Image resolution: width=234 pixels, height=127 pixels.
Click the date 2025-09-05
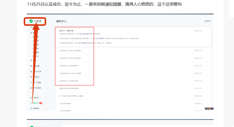[198, 96]
